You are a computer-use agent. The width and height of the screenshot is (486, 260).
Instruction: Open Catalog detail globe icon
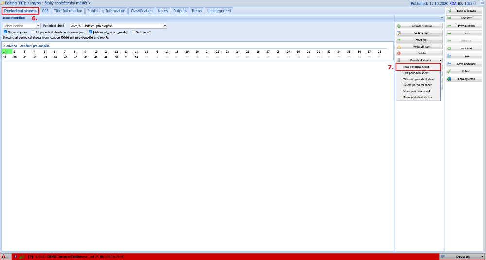pyautogui.click(x=449, y=79)
